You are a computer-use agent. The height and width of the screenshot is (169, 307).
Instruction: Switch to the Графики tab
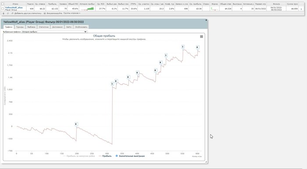[9, 27]
